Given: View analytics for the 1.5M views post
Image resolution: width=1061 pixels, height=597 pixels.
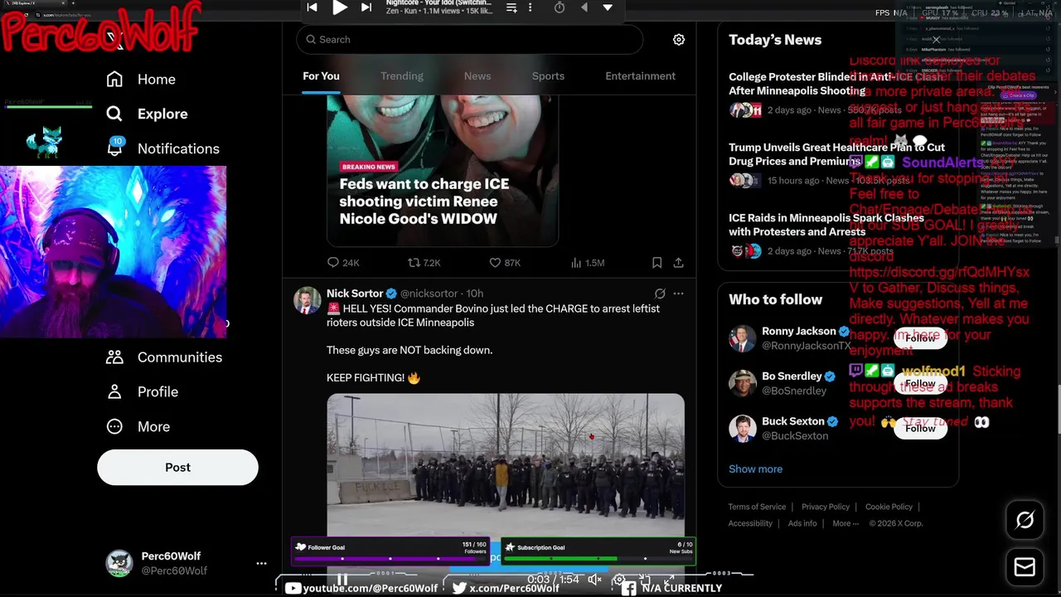Looking at the screenshot, I should [588, 263].
